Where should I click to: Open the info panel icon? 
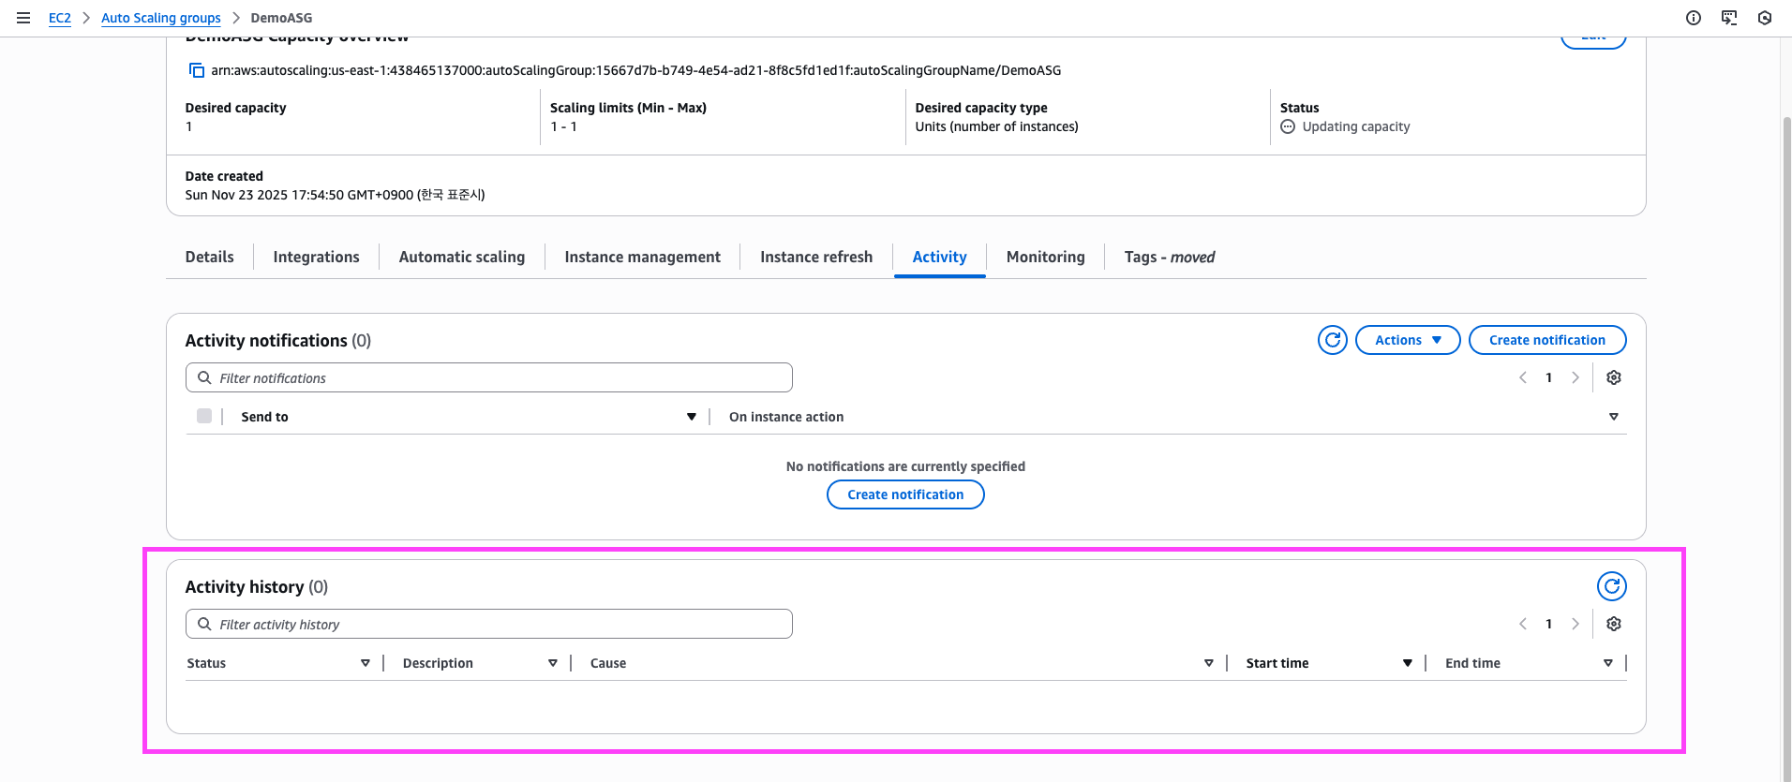[1694, 18]
